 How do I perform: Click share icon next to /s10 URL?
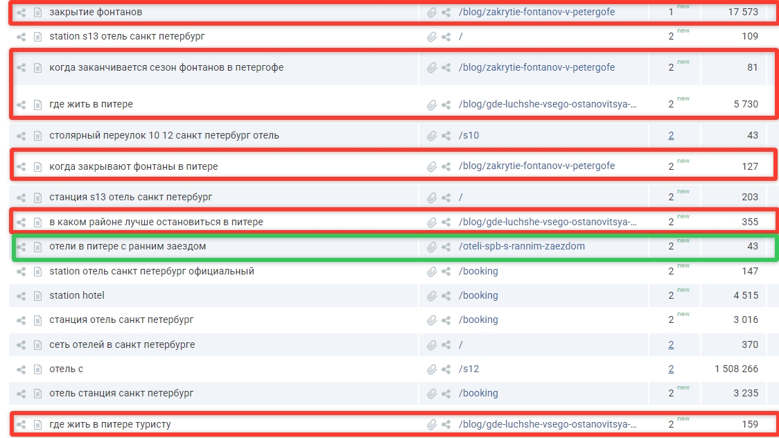(x=446, y=136)
